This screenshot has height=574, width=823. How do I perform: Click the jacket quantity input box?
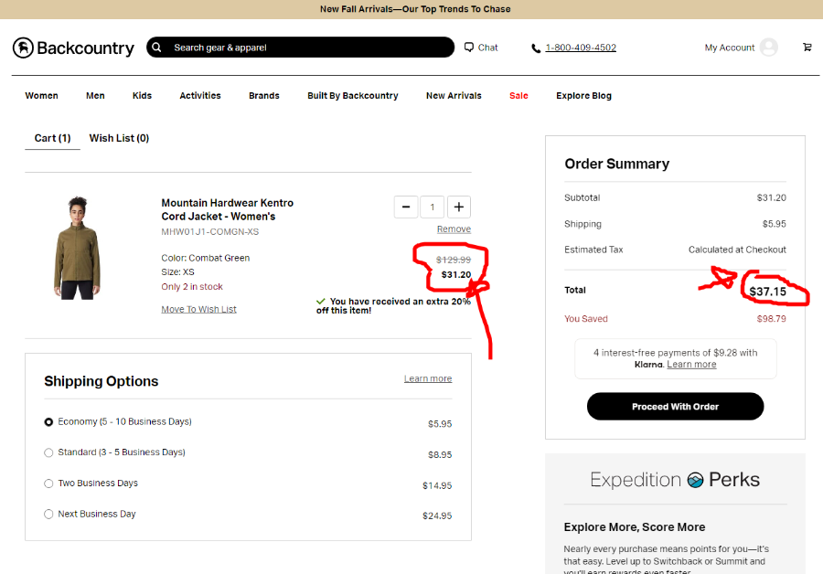click(432, 207)
